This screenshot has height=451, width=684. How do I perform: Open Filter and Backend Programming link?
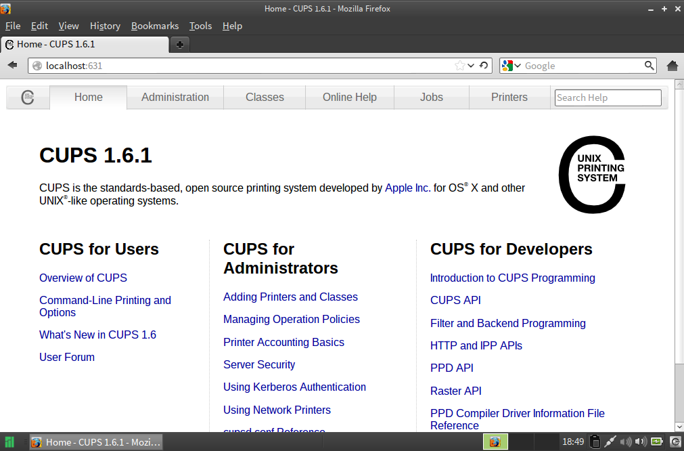click(508, 323)
